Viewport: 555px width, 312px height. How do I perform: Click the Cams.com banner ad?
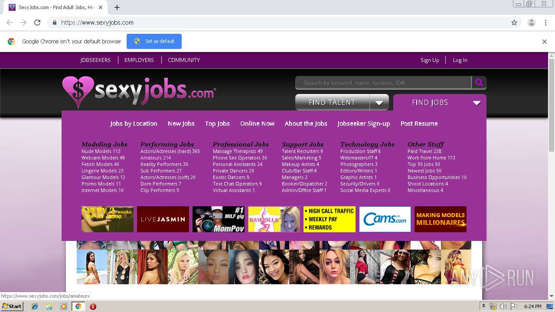point(385,219)
